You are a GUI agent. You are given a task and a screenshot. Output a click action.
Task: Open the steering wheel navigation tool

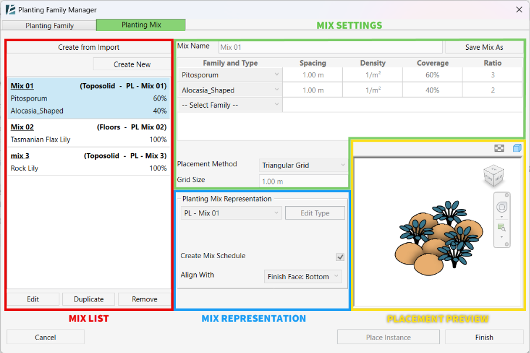[502, 207]
